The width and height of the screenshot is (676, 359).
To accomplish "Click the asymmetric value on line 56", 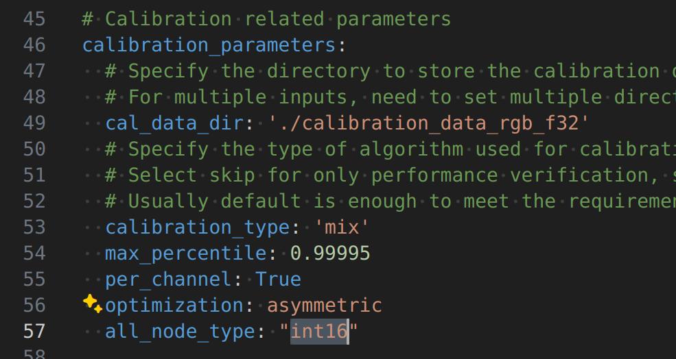I will pyautogui.click(x=324, y=305).
